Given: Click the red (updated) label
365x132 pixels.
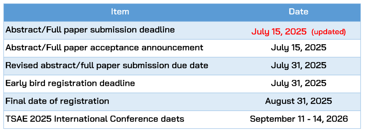Looking at the screenshot, I should click(328, 32).
